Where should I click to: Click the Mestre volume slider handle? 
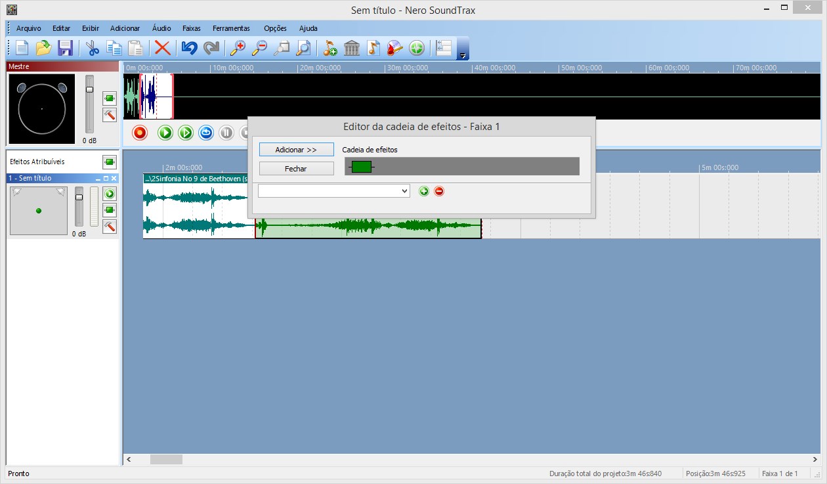pos(90,89)
